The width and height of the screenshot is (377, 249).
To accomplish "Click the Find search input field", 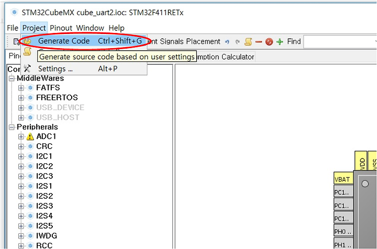I will [x=340, y=42].
